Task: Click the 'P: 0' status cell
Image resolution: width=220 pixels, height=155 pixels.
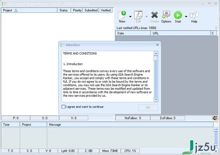Action: tap(15, 118)
